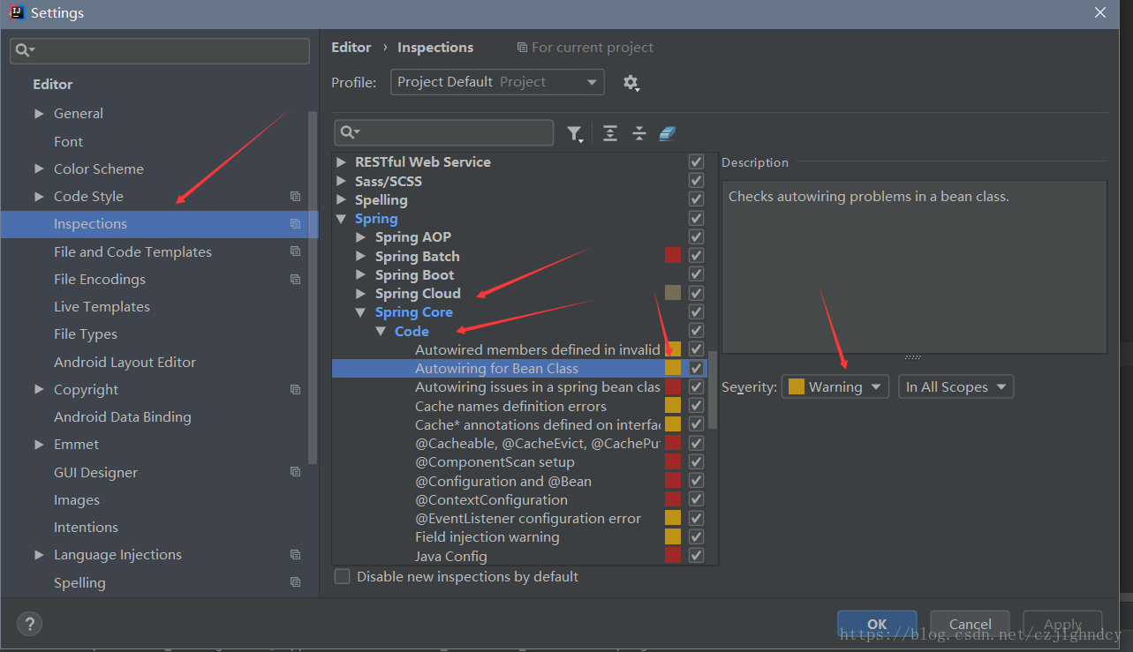Open File Types settings page
The height and width of the screenshot is (652, 1133).
[86, 334]
